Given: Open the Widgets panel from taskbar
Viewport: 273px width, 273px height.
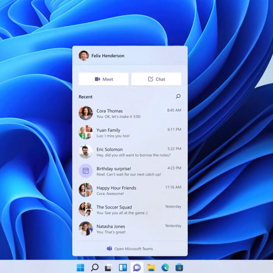Looking at the screenshot, I should click(123, 267).
